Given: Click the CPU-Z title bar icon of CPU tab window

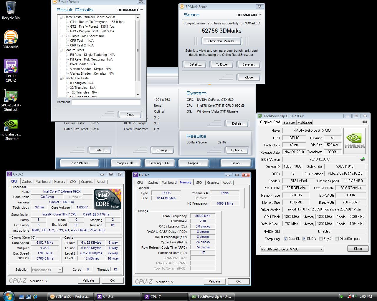Looking at the screenshot, I should tap(9, 174).
